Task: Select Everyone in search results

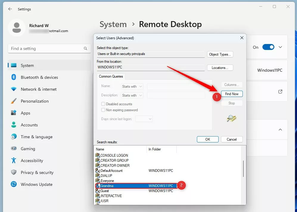Action: tap(107, 181)
